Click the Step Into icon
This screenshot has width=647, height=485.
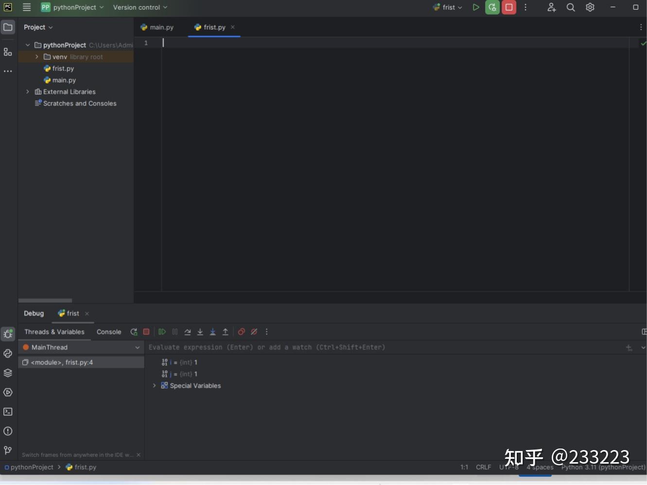point(200,332)
